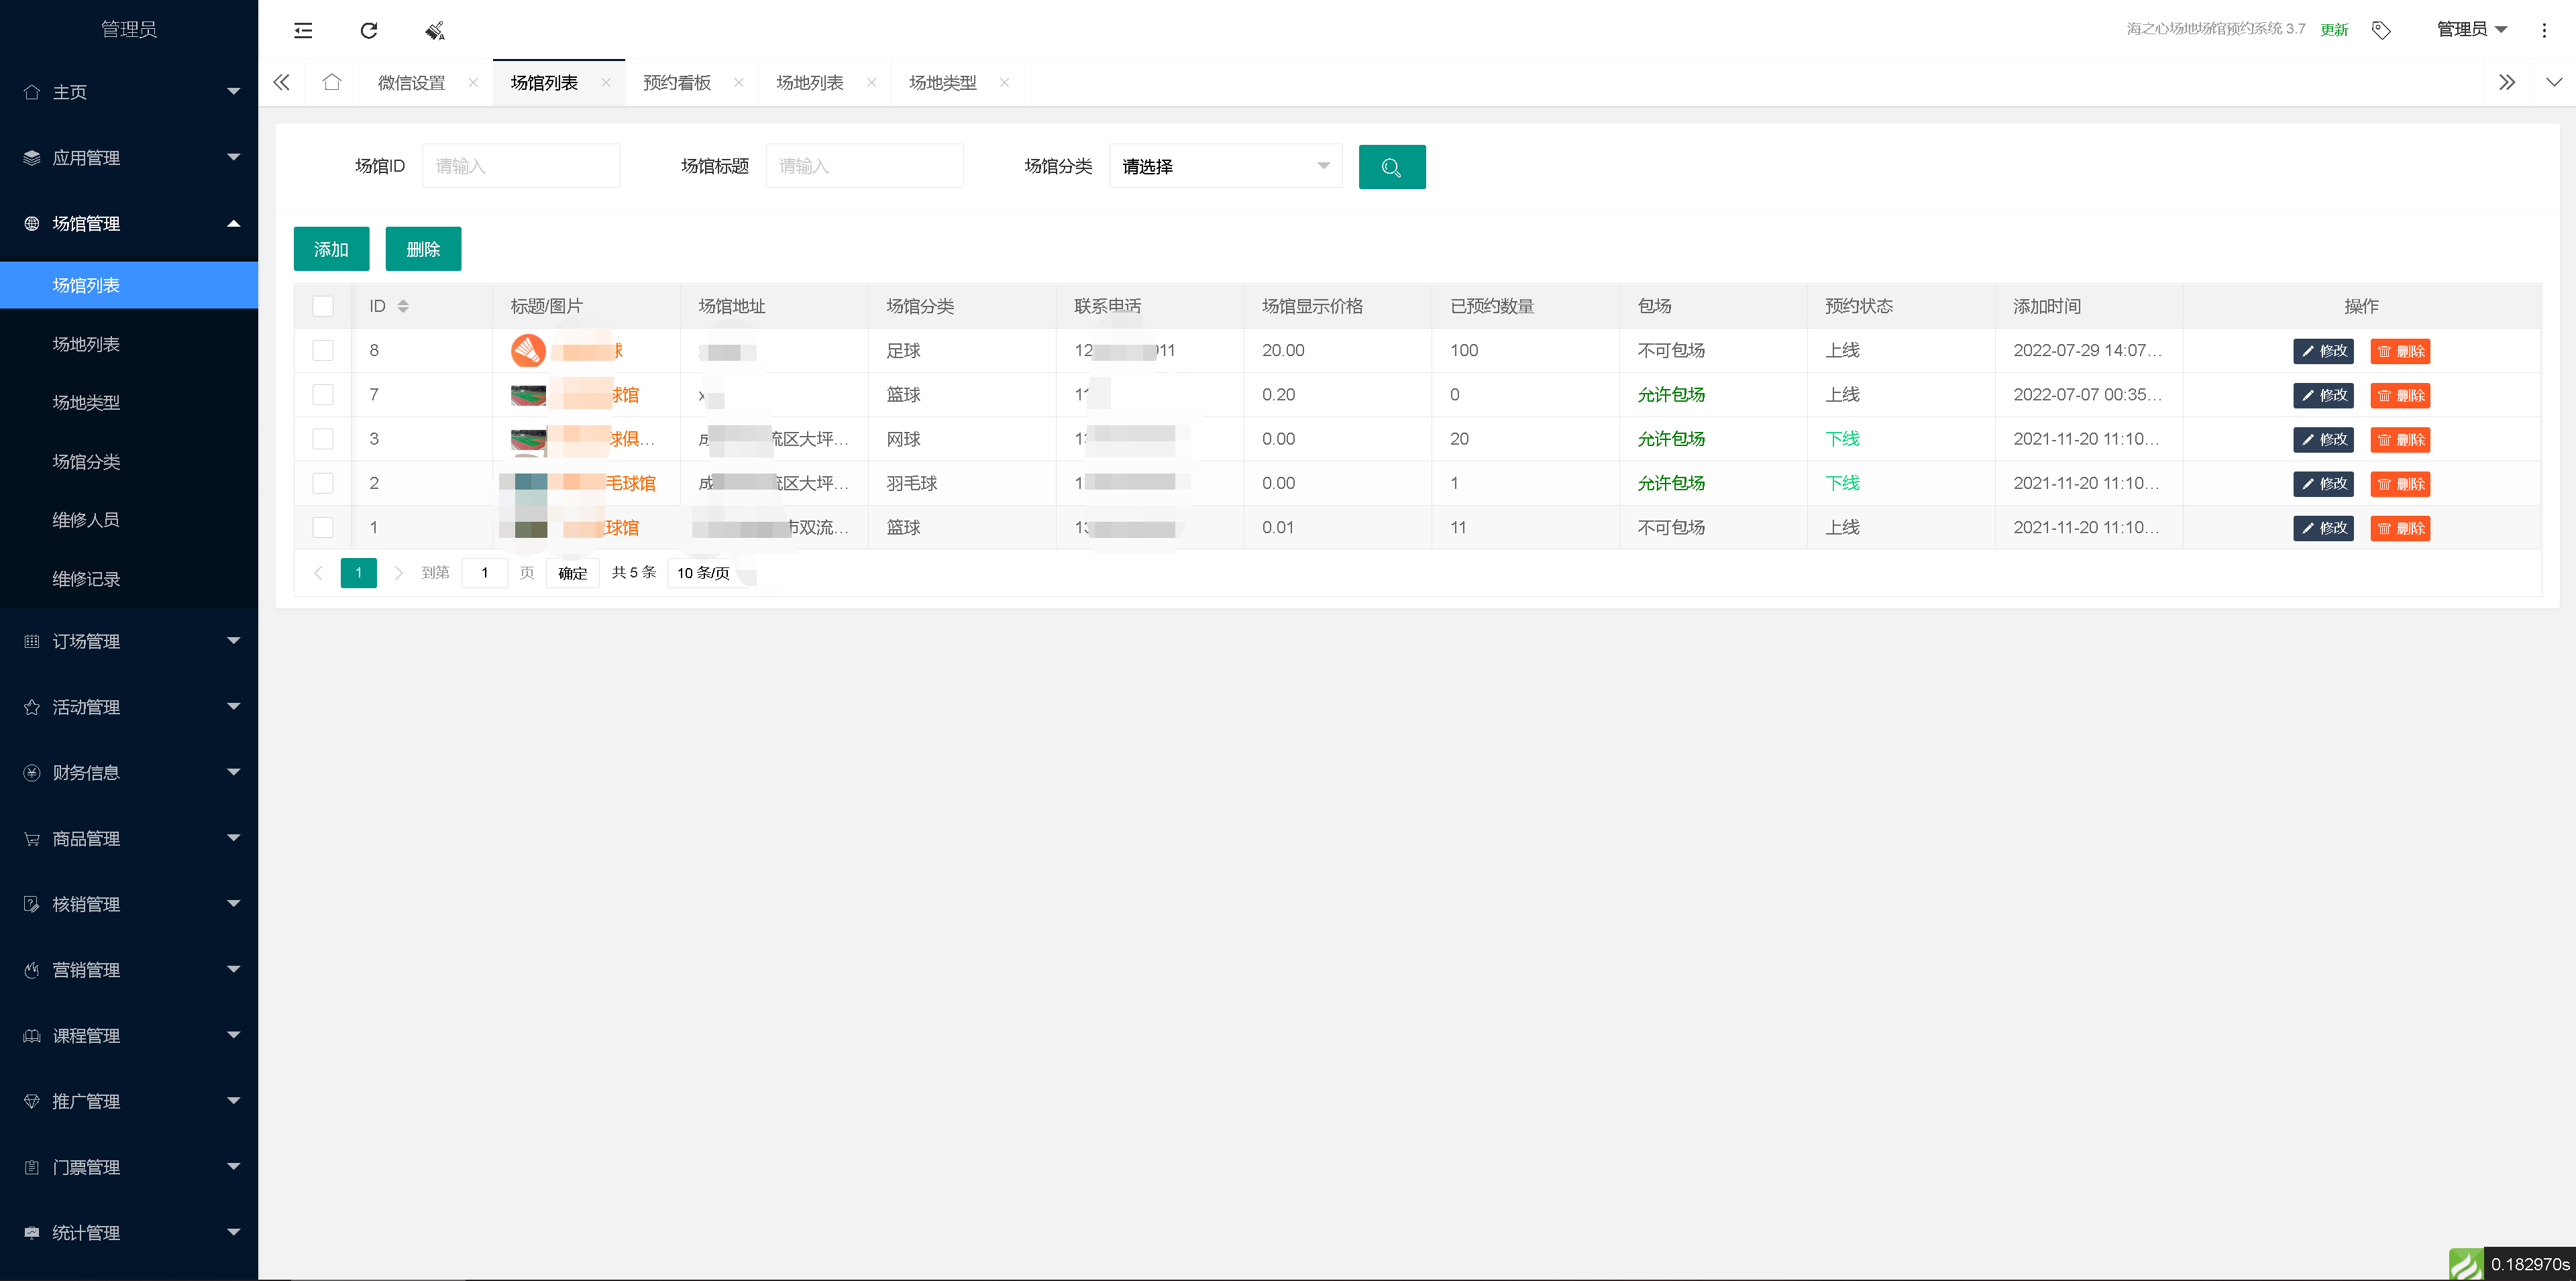Check the checkbox for row ID 8
The image size is (2576, 1281).
pos(323,350)
